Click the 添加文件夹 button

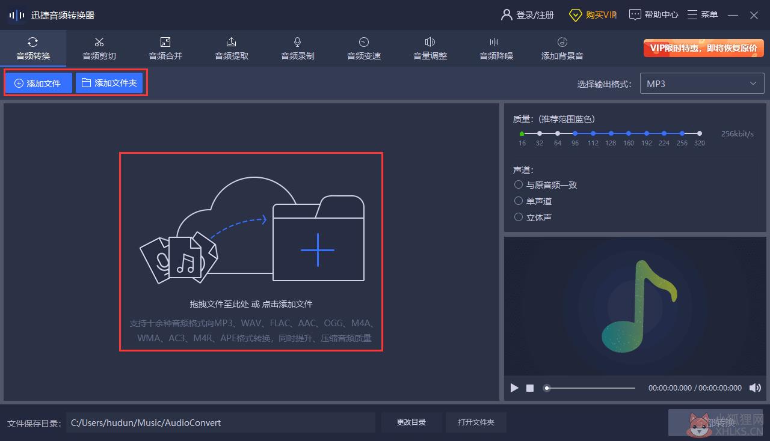click(109, 84)
